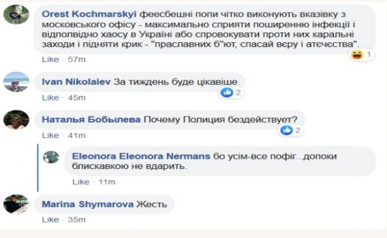Open Eleonora Nermans' avatar in reply
Screen dimensions: 387x238
click(x=52, y=156)
